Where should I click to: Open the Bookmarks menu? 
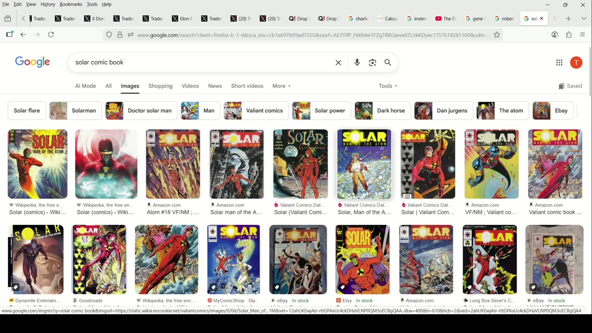tap(71, 4)
